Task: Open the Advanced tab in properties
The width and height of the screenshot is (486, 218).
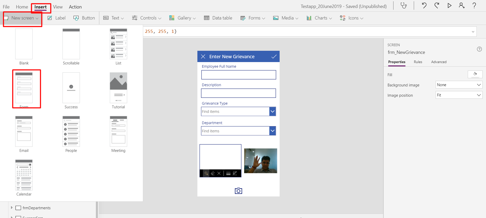Action: pyautogui.click(x=439, y=62)
